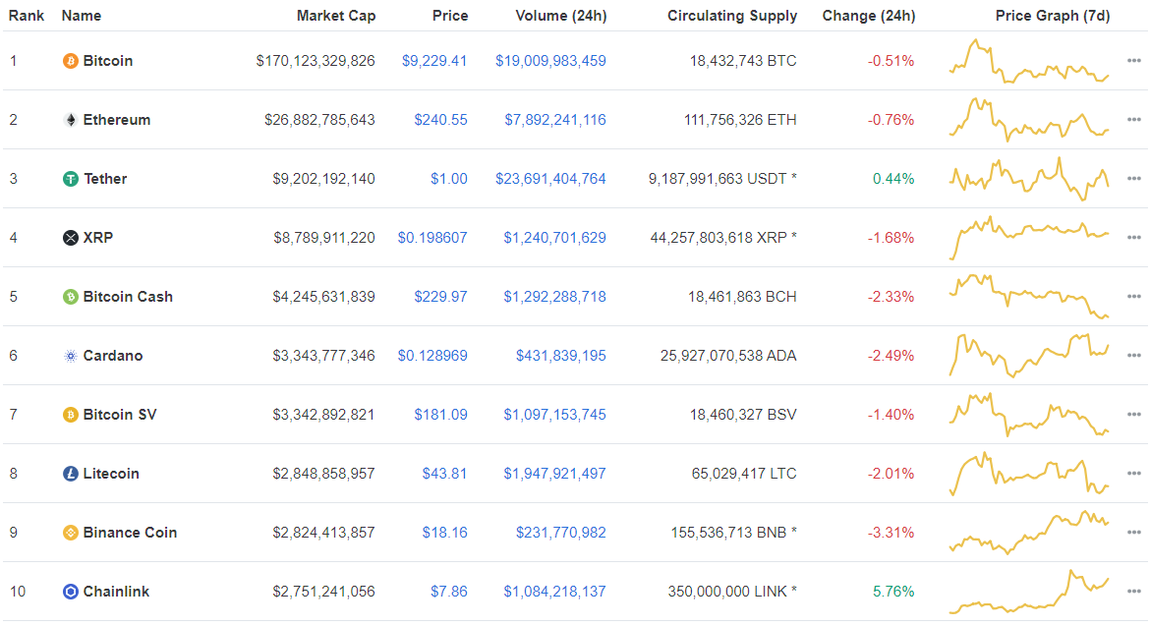Screen dimensions: 1150x626
Task: Select Ethereum supply 111,756,326 ETH
Action: [740, 120]
